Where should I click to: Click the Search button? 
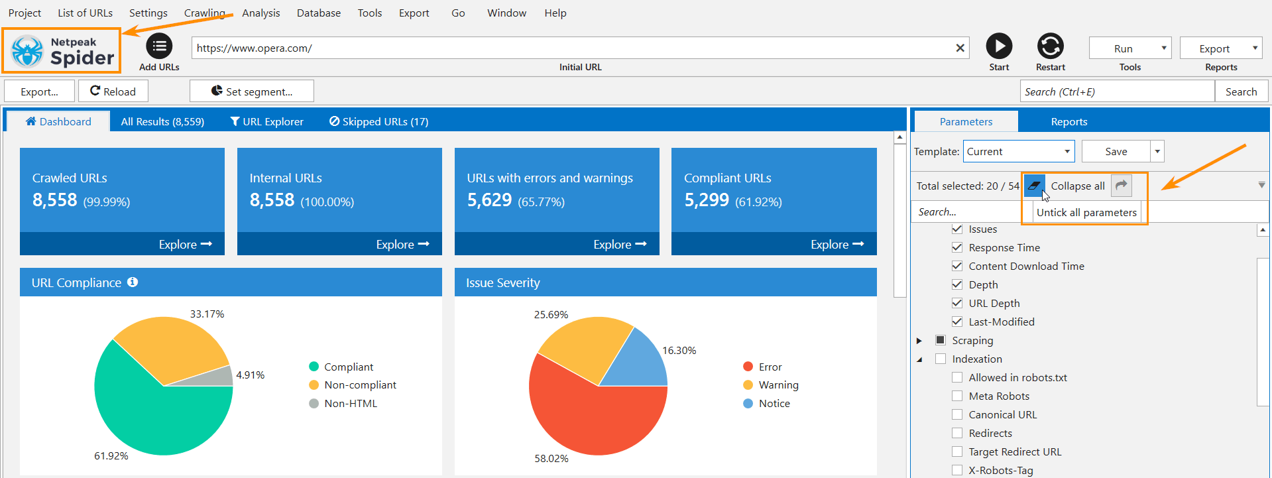pyautogui.click(x=1241, y=91)
